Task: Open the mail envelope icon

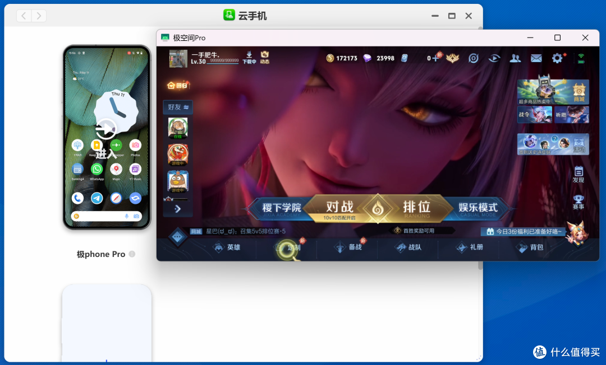Action: [x=536, y=58]
